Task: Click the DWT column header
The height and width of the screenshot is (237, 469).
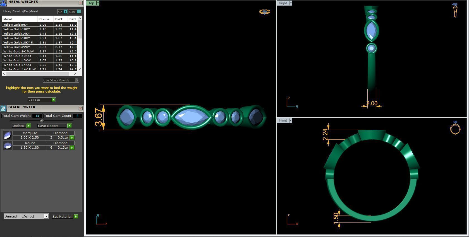Action: pos(61,19)
